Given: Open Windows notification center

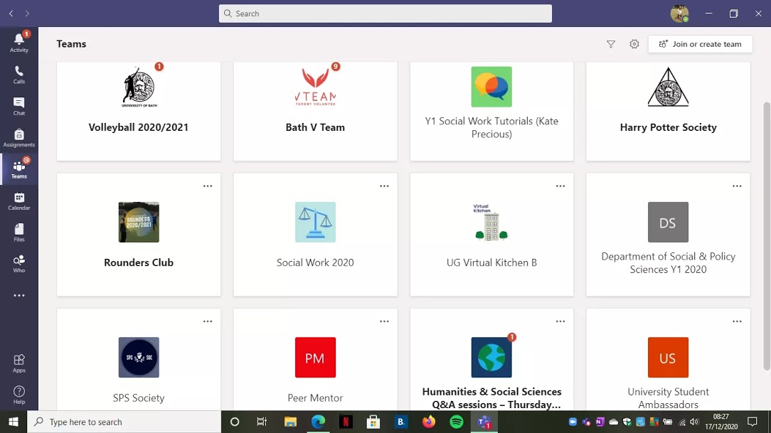Looking at the screenshot, I should (x=752, y=422).
